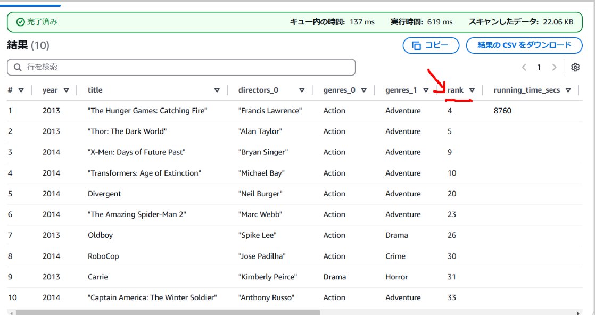The height and width of the screenshot is (315, 595).
Task: Go to the next results page arrow
Action: tap(554, 67)
